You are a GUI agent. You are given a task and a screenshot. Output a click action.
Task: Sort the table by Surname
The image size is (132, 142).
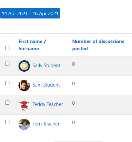(x=29, y=49)
